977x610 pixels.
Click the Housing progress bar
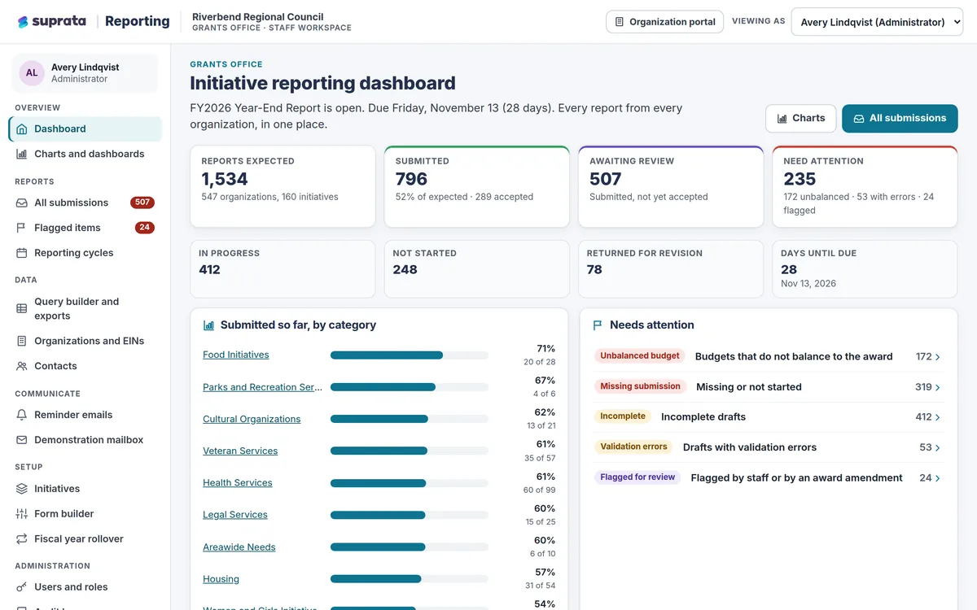point(410,579)
